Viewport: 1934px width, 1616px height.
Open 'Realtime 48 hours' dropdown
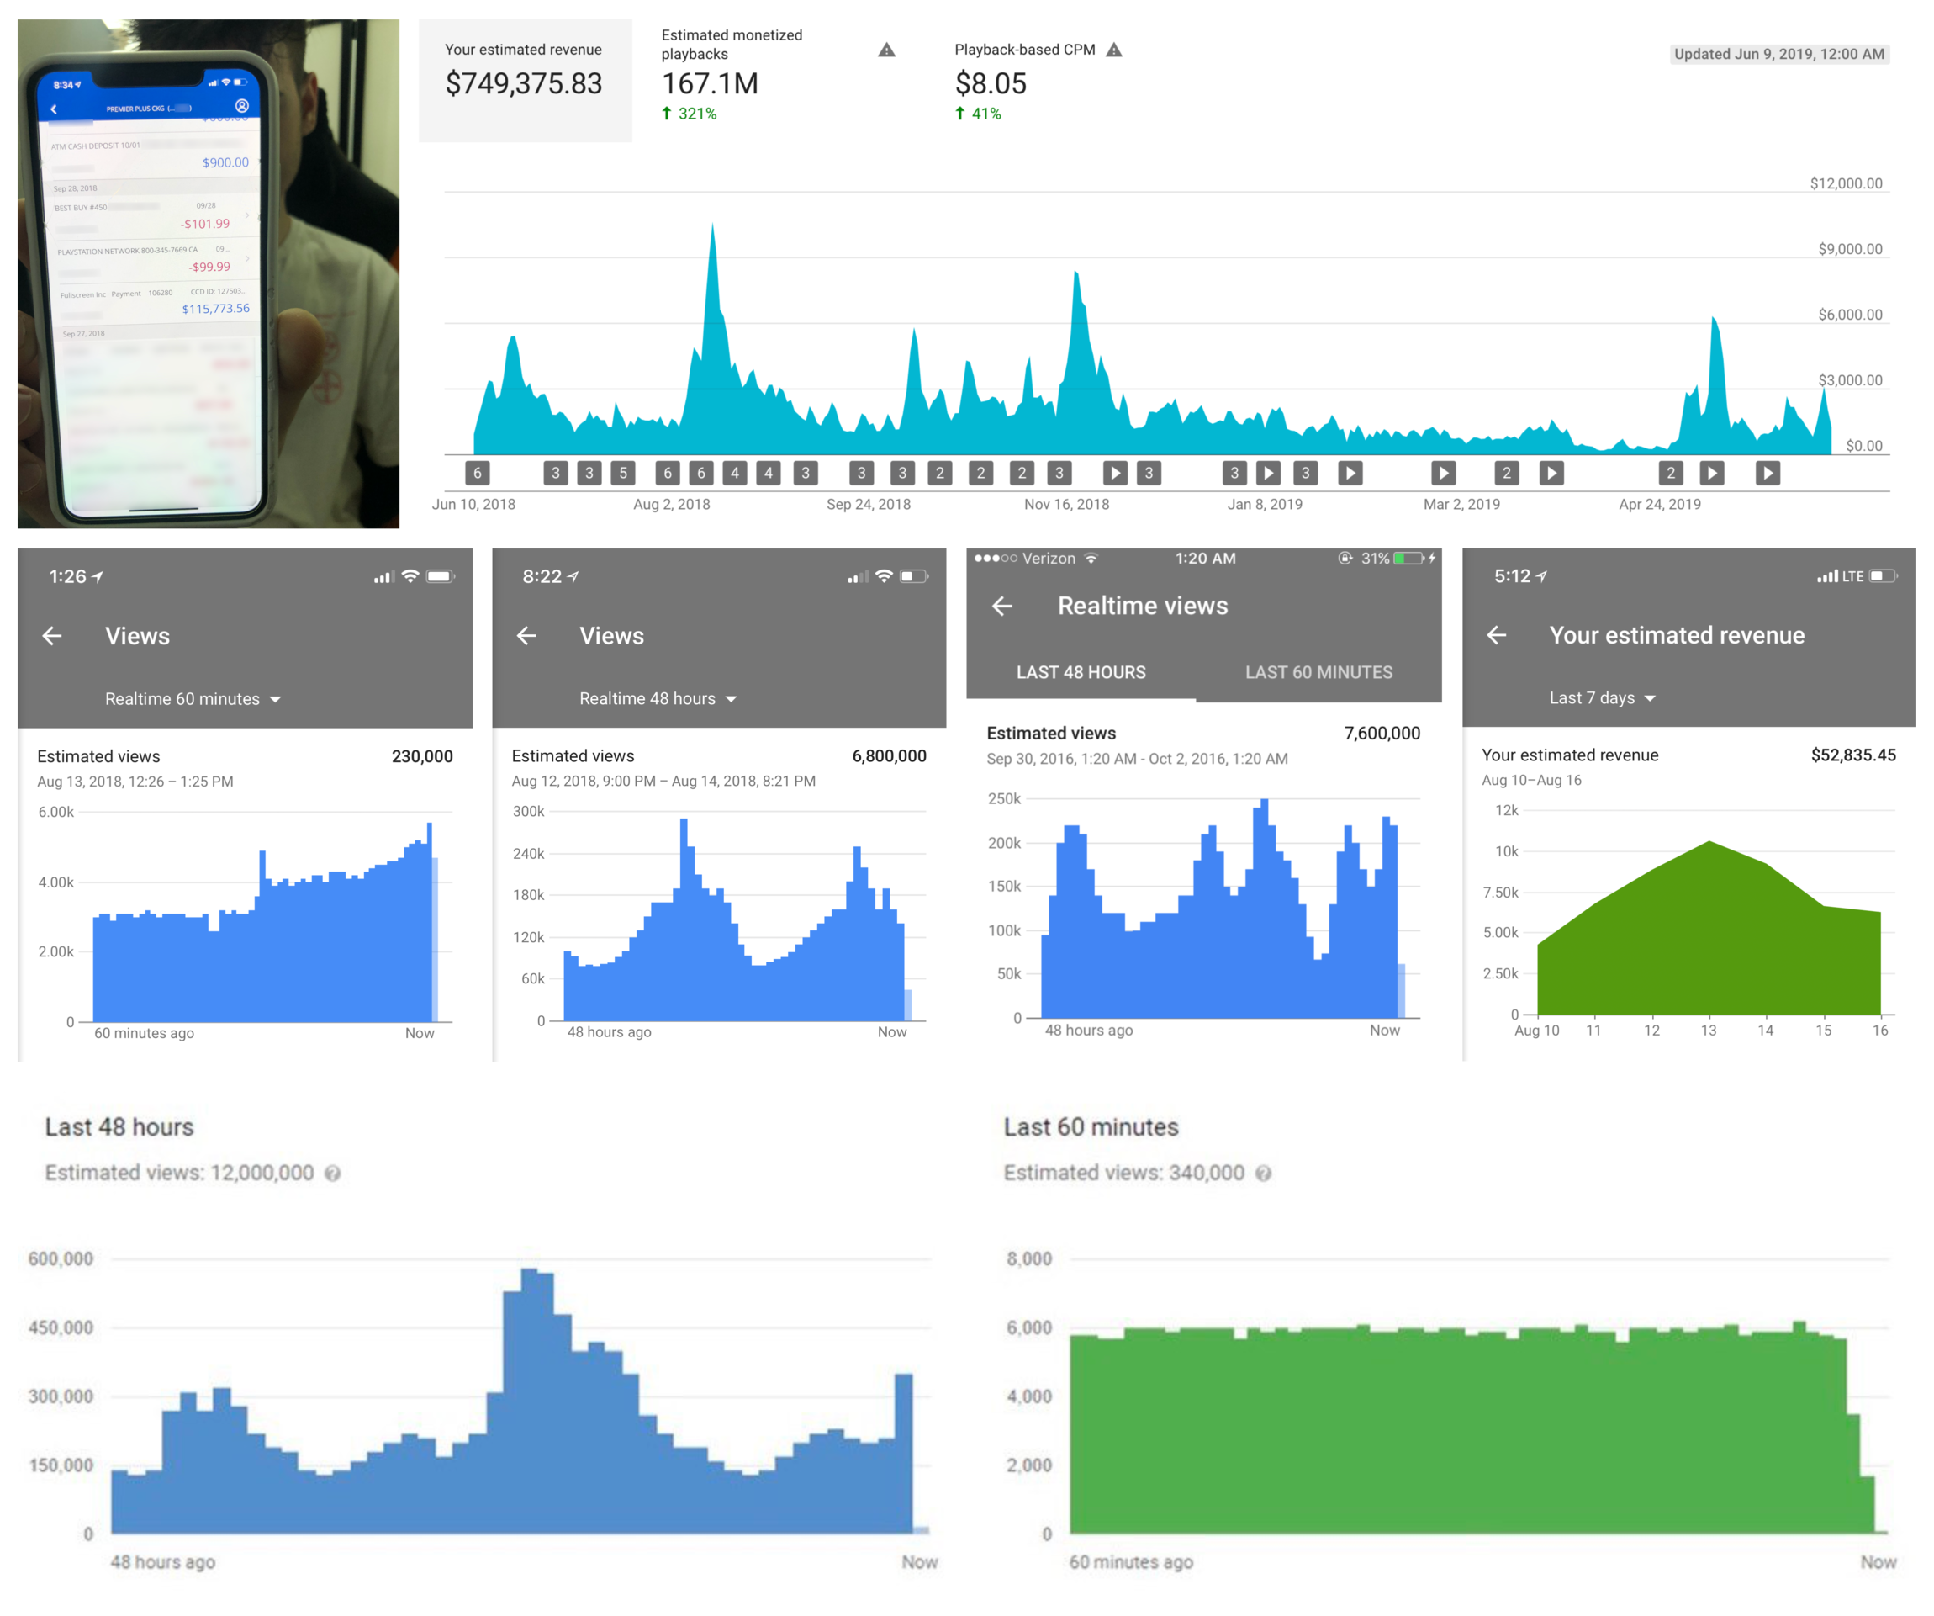coord(658,699)
